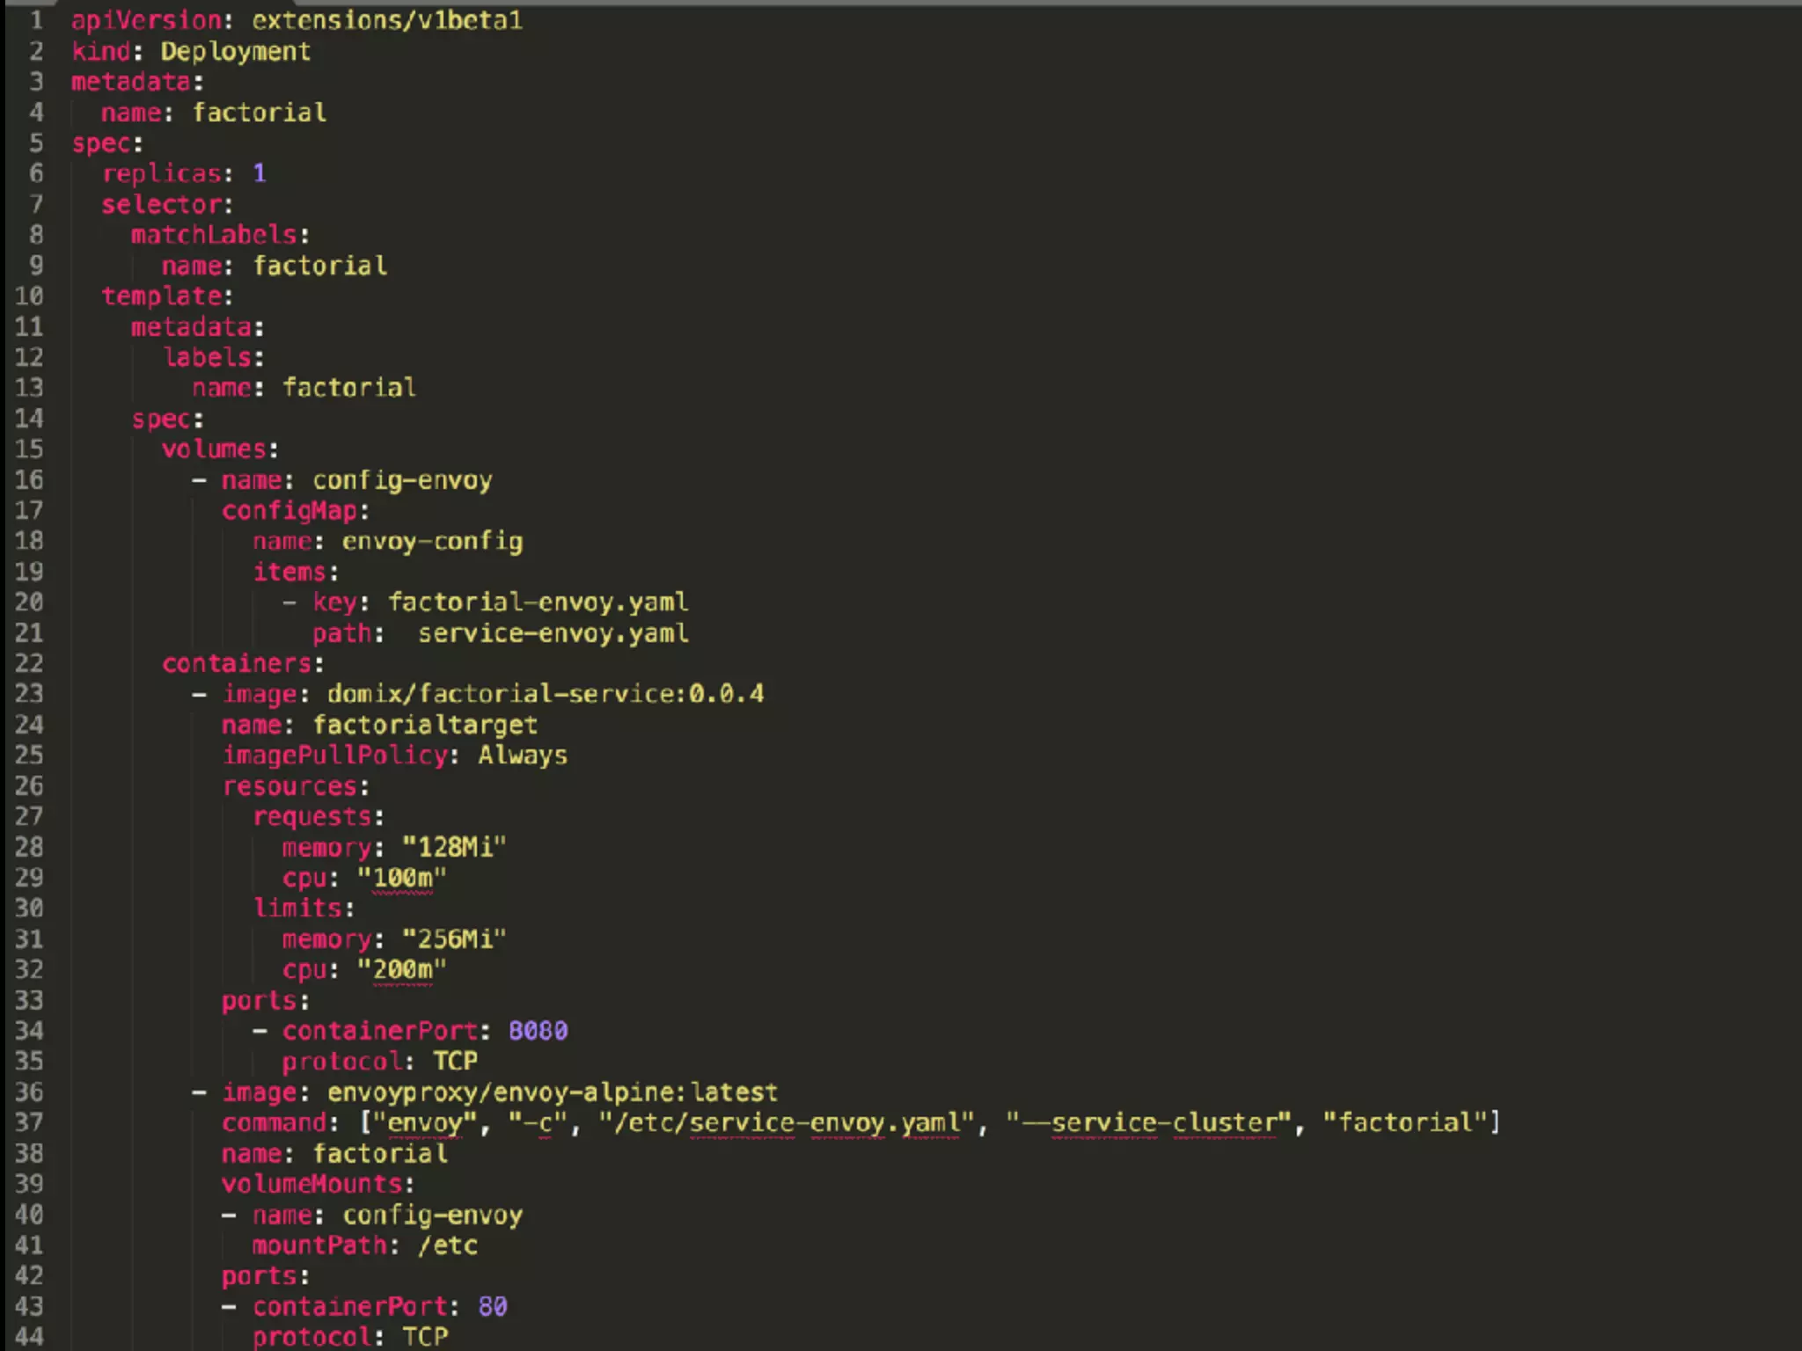Click the "128Mi" memory request value
This screenshot has width=1802, height=1351.
point(454,847)
